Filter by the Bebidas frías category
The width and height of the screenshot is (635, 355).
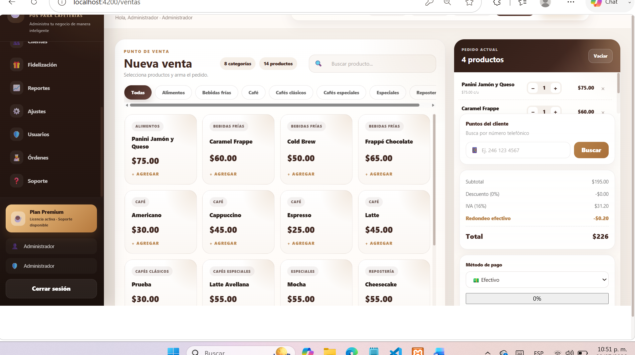point(217,93)
